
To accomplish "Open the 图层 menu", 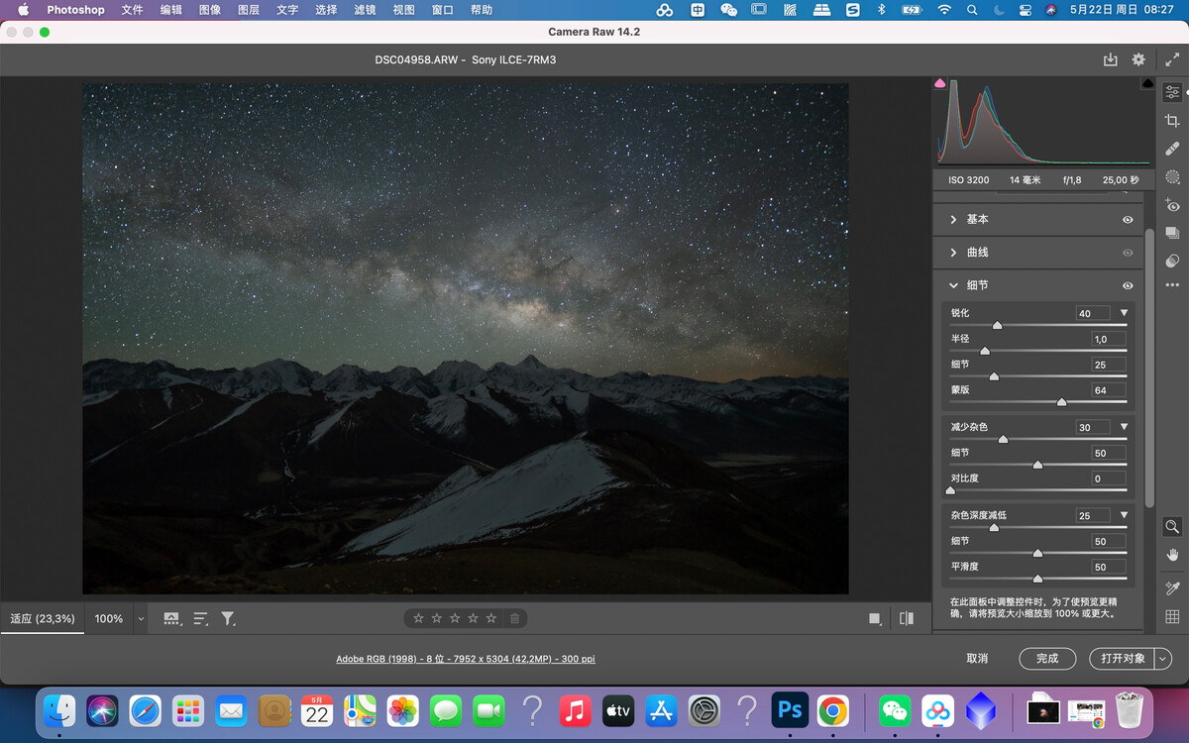I will click(249, 10).
